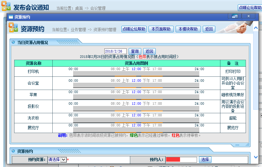Click 点睛论坛帮助 in the dialog header

click(134, 29)
